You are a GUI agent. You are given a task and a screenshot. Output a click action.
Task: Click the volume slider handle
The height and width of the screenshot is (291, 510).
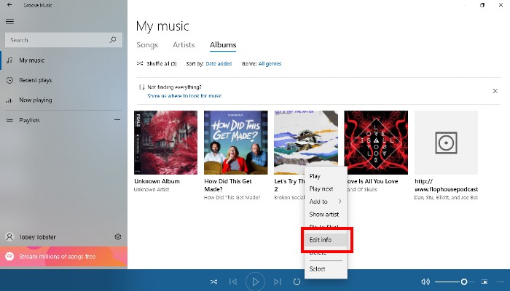(463, 282)
